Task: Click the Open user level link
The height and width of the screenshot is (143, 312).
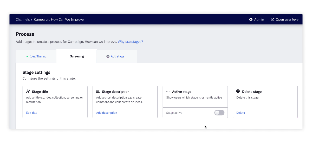Action: pos(285,19)
